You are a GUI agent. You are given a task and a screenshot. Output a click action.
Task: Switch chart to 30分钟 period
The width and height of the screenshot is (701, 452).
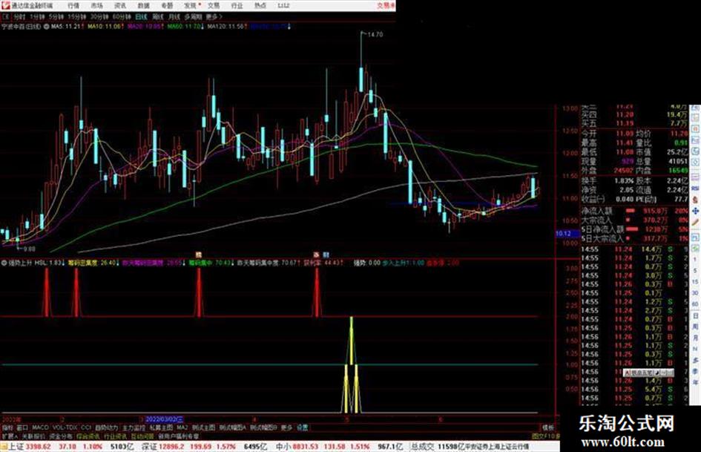(99, 17)
